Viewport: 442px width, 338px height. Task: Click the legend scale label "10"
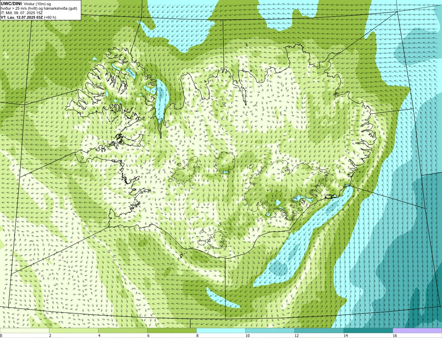tap(247, 336)
